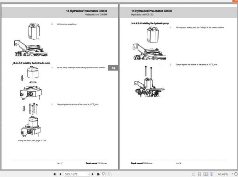This screenshot has height=177, width=238.
Task: Click the two-screw pump illustration on right page
Action: click(150, 81)
